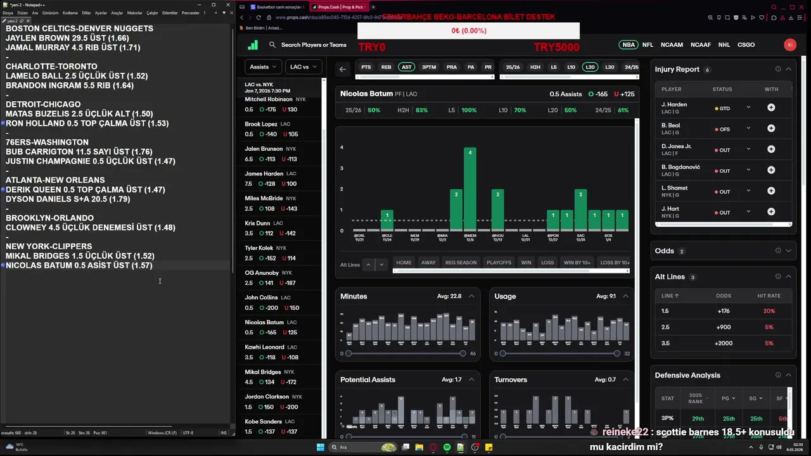
Task: Open Kodlama menu in Notepad++
Action: click(70, 13)
